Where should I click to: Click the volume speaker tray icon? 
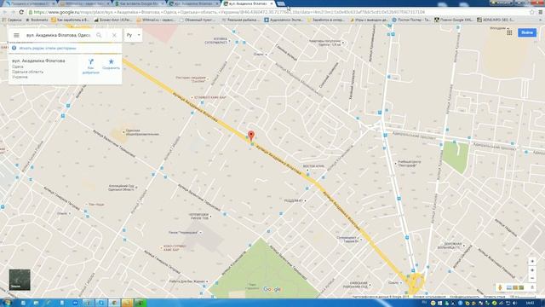pyautogui.click(x=514, y=304)
